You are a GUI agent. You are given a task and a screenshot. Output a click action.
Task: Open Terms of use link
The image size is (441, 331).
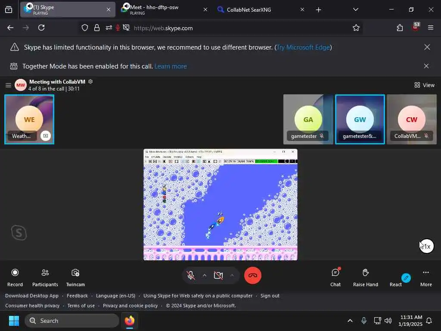point(81,306)
